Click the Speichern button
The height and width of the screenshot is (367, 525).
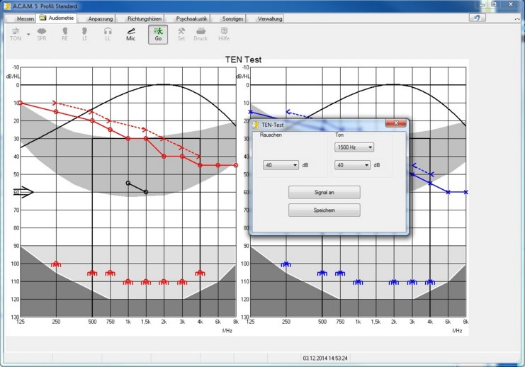point(324,210)
